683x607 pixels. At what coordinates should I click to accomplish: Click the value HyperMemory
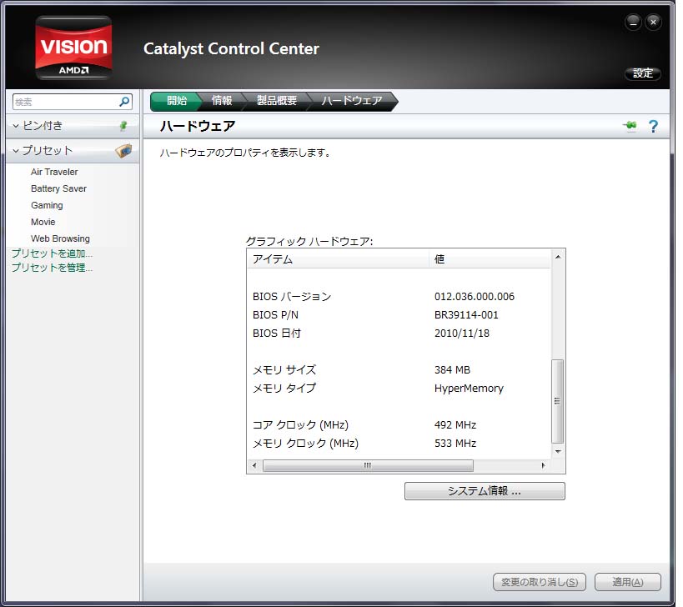[469, 388]
